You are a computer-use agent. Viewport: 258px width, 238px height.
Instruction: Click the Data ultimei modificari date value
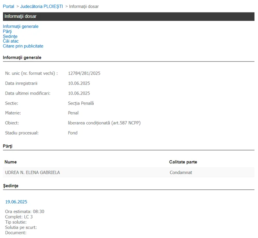click(79, 93)
